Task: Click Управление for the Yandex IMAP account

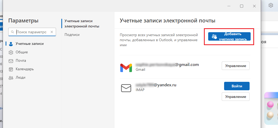Action: 236,97
